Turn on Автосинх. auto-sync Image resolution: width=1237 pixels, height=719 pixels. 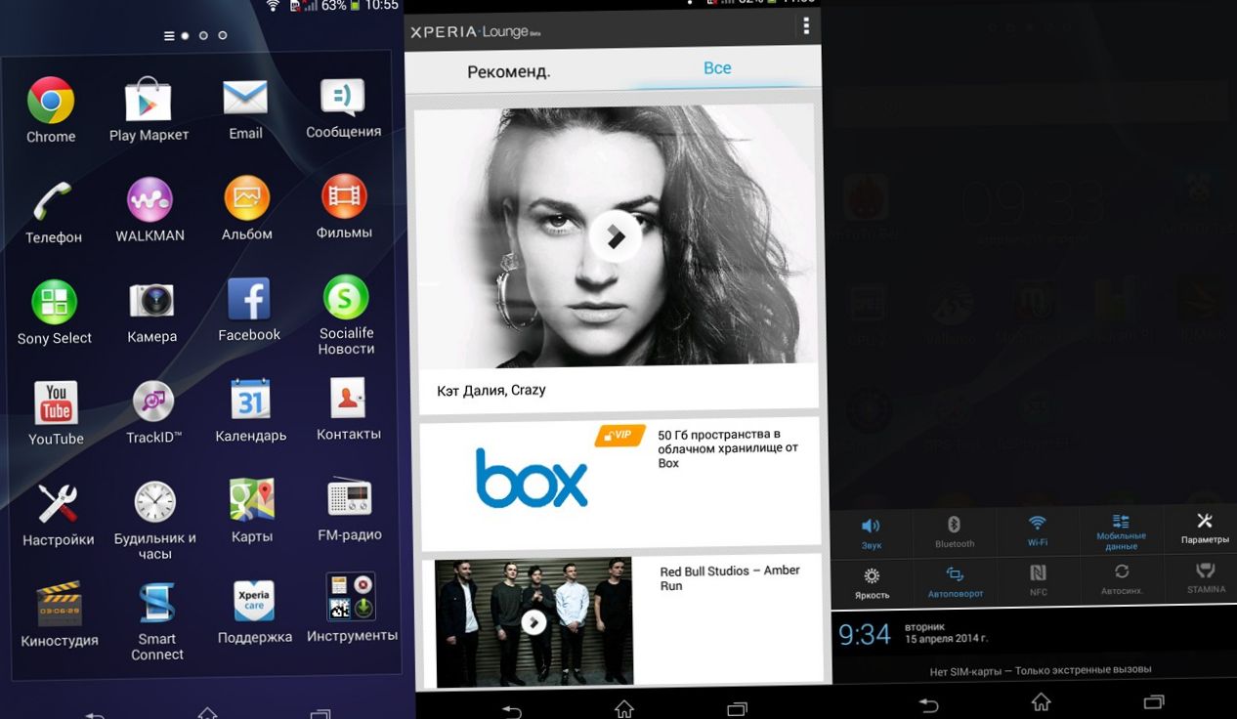click(x=1121, y=580)
